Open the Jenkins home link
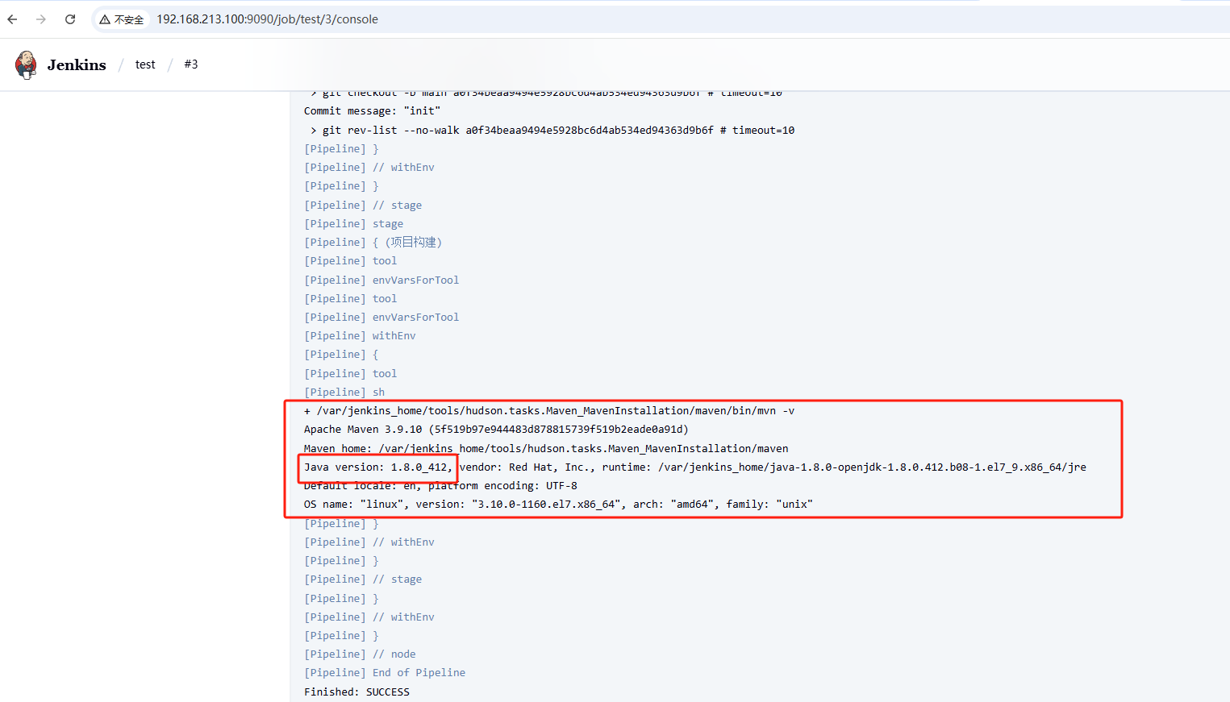 (77, 65)
